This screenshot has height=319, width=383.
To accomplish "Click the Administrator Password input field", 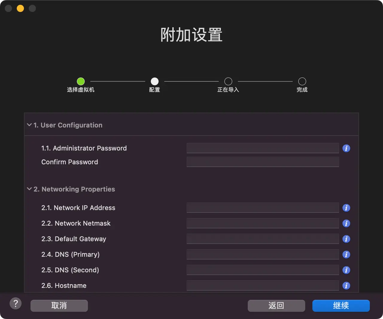I will [262, 148].
